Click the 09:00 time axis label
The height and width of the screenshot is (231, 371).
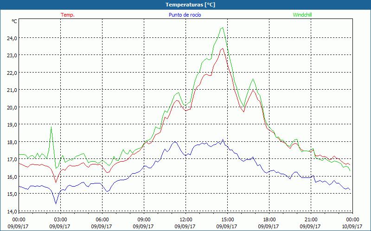pos(144,220)
